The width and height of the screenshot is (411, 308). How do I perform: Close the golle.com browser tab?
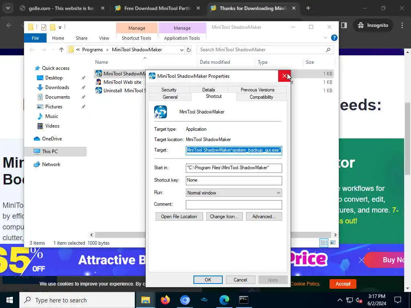point(103,8)
